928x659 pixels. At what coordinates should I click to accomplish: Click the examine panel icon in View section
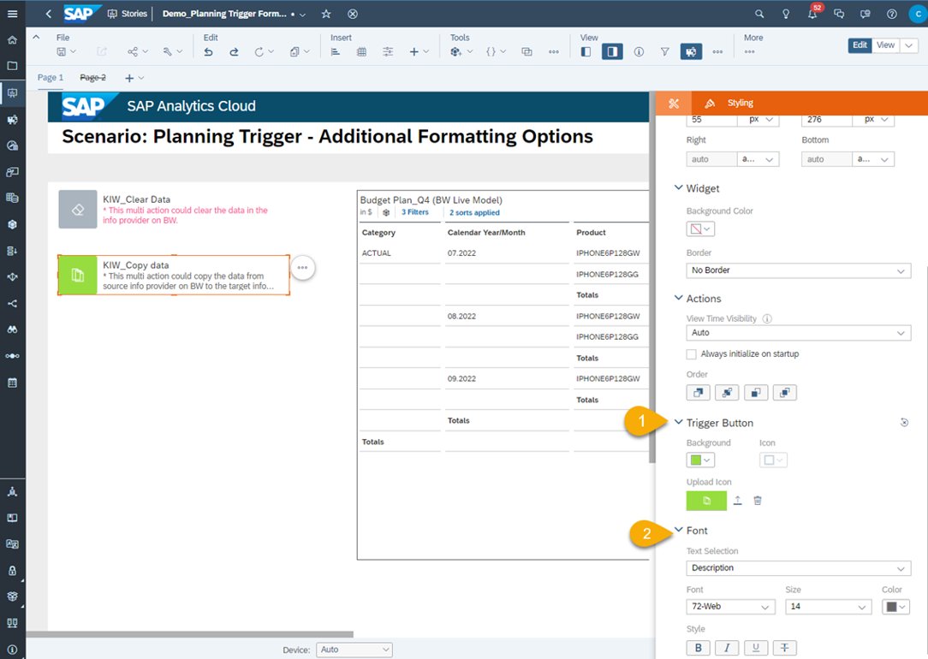(691, 51)
